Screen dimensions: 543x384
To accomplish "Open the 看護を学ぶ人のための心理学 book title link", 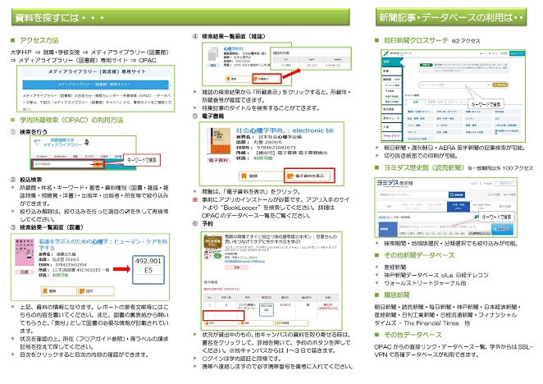I will pyautogui.click(x=103, y=245).
